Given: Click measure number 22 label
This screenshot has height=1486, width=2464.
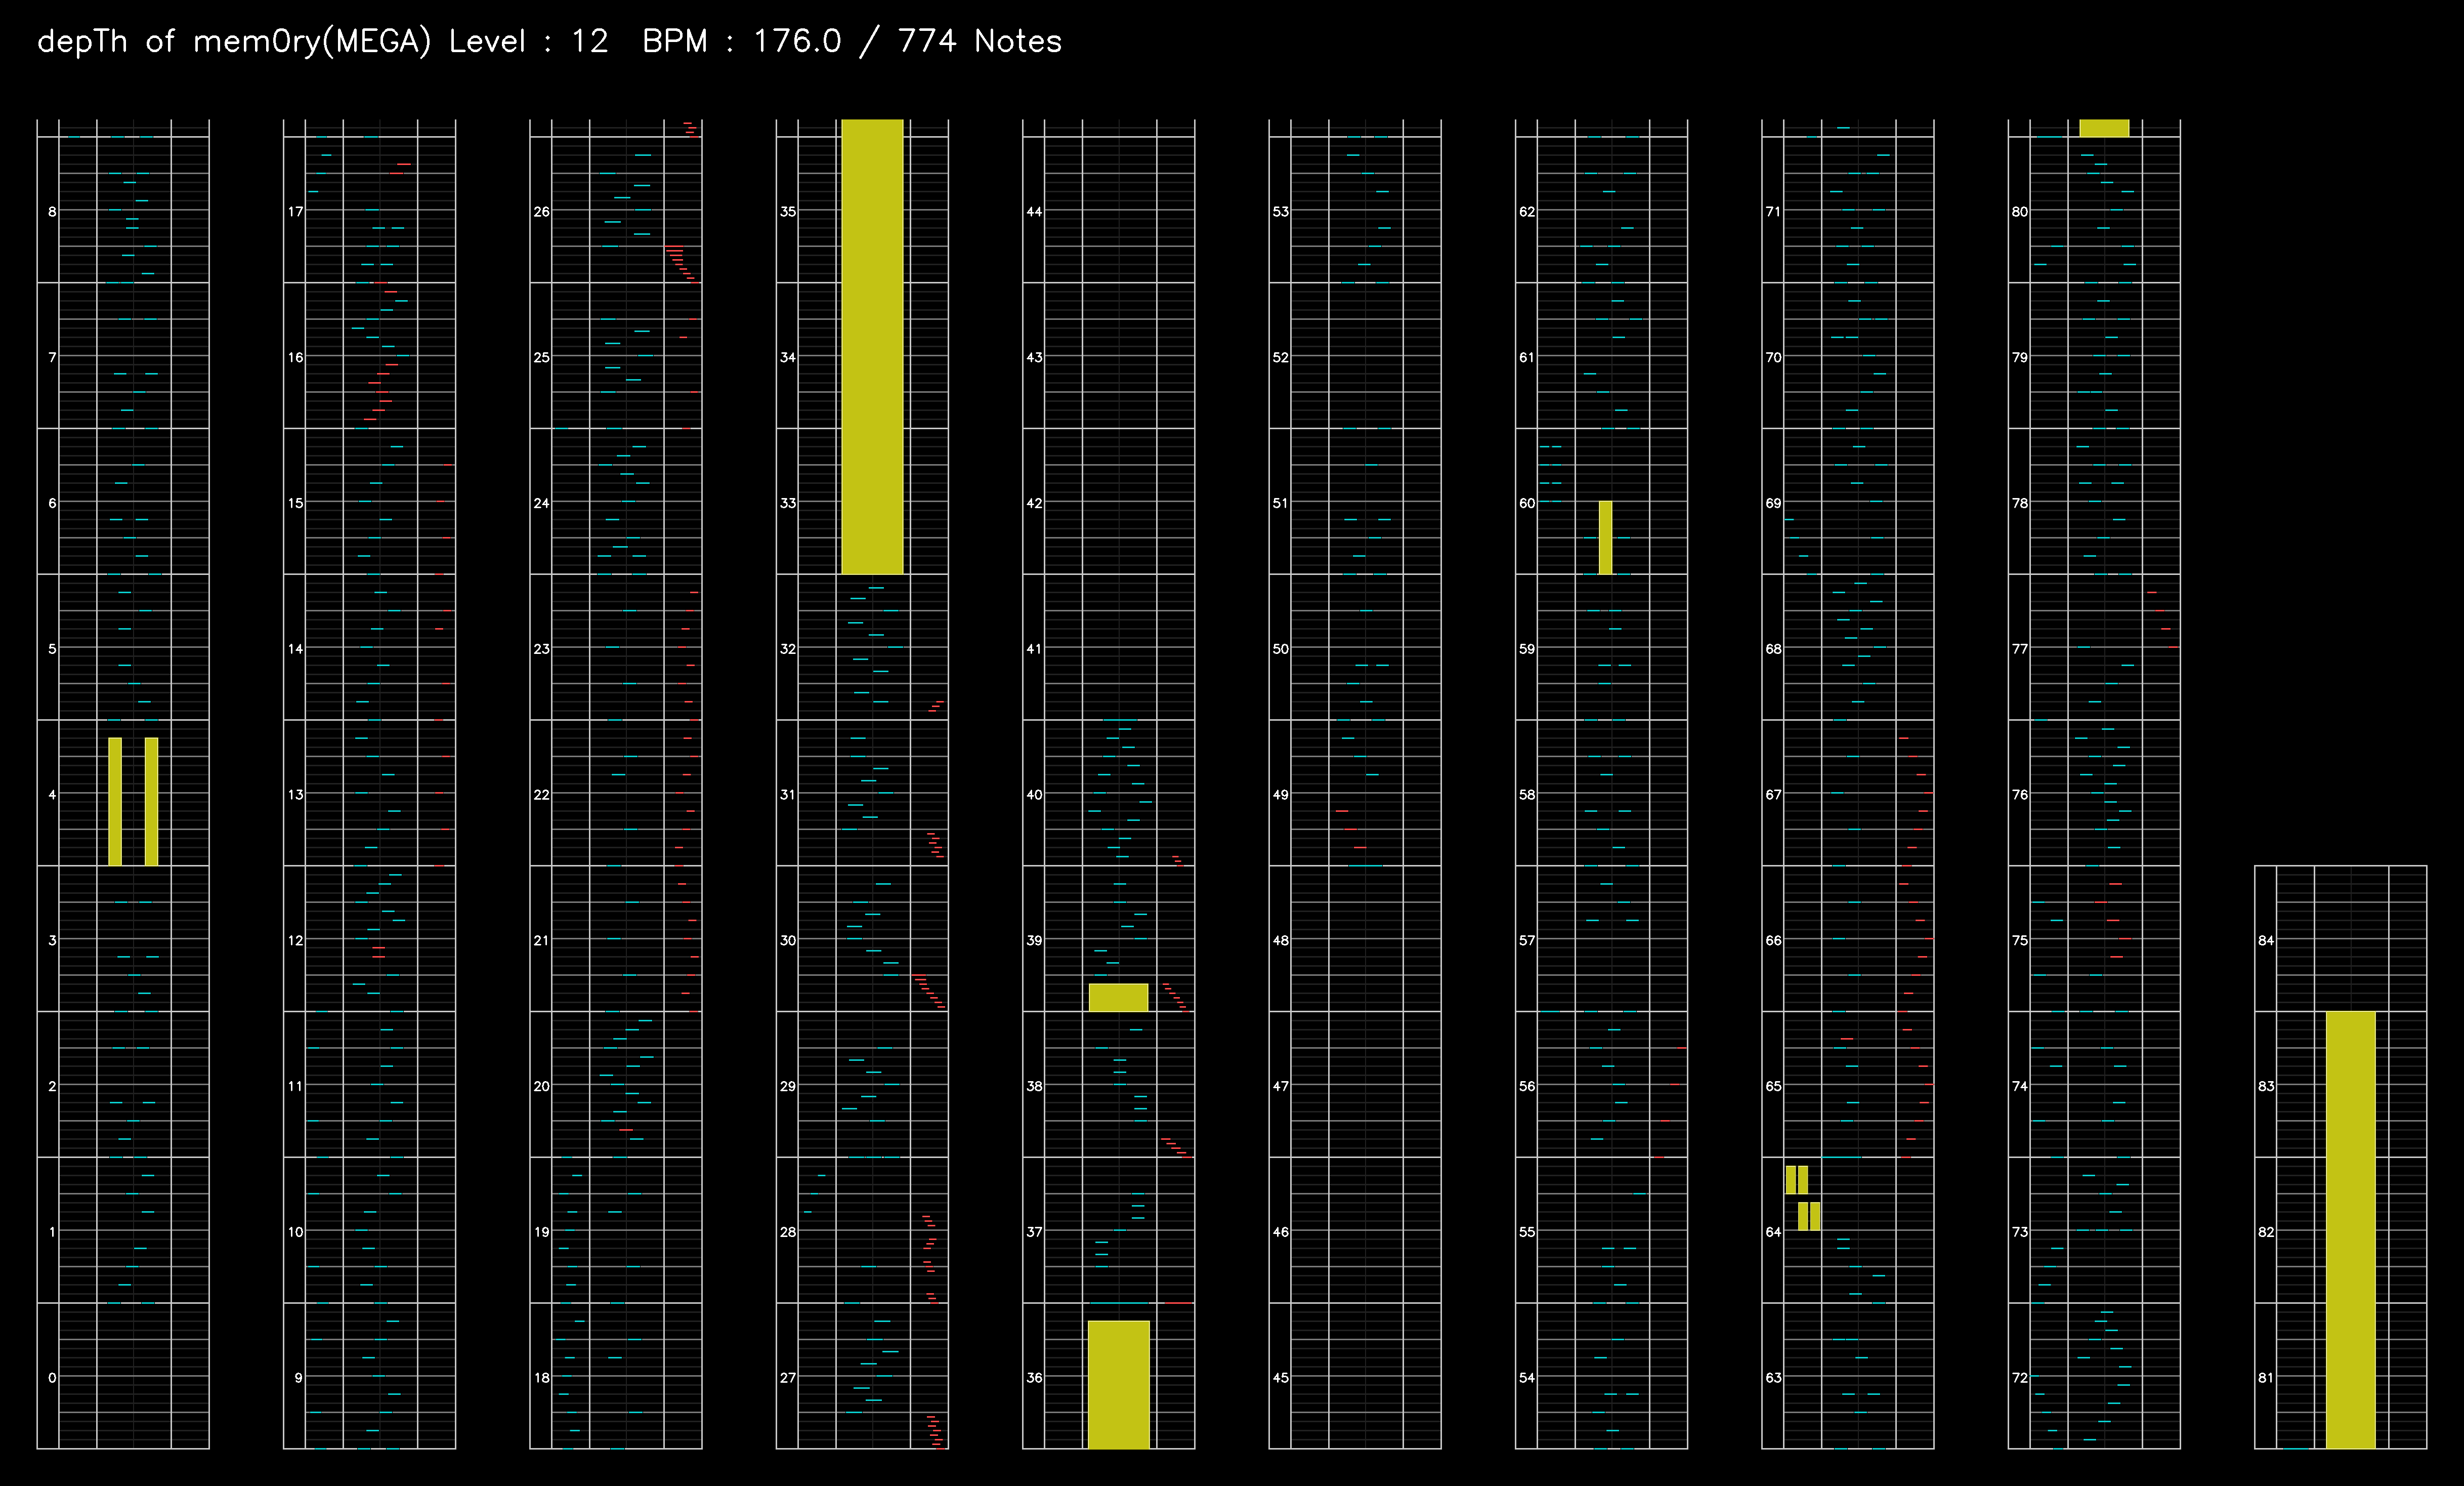Looking at the screenshot, I should point(541,795).
